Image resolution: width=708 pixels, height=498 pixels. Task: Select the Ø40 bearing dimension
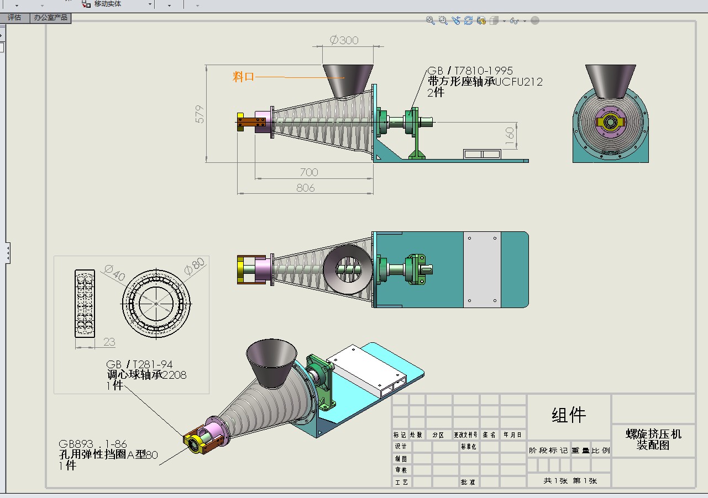(x=113, y=273)
